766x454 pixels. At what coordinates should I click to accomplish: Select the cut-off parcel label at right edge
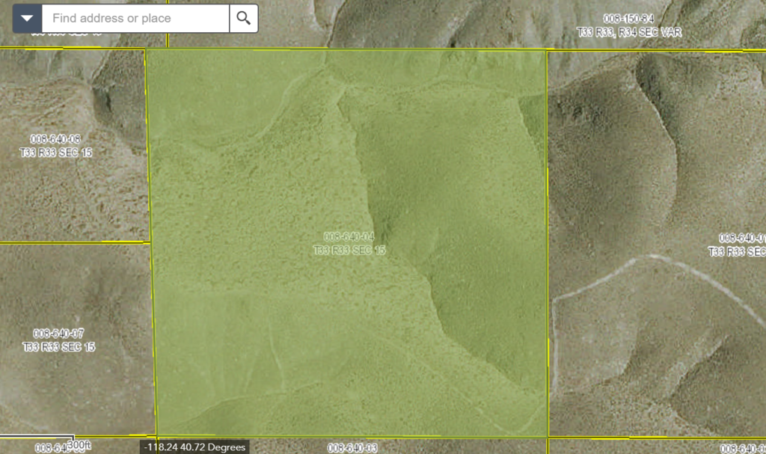pos(738,245)
